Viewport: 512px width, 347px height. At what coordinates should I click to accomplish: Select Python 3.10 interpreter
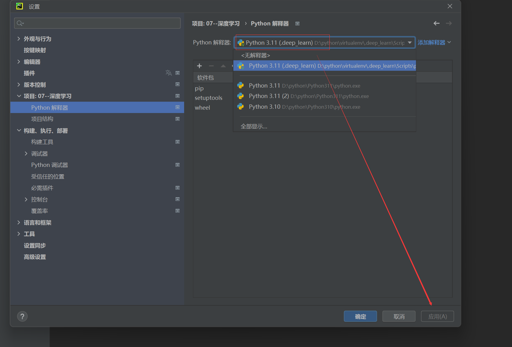click(325, 107)
